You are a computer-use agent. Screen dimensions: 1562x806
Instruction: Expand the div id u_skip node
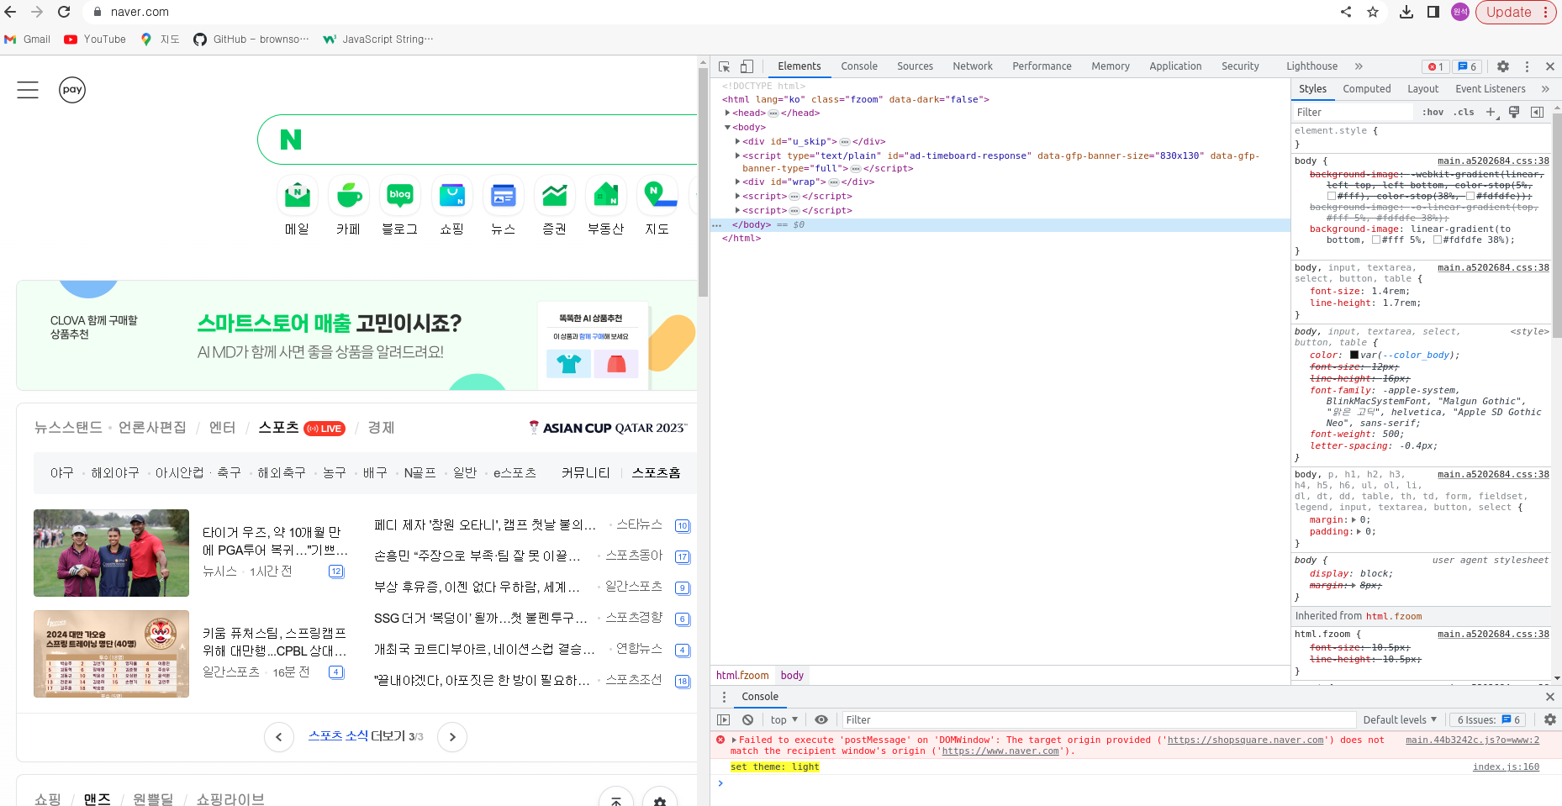tap(738, 141)
